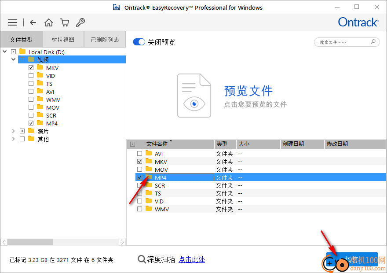
Task: Select the VID row in file list
Action: pyautogui.click(x=260, y=201)
